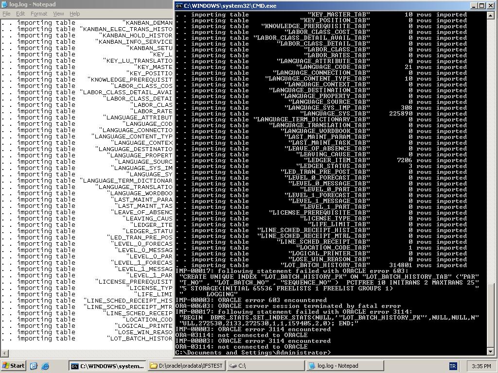Screen dimensions: 498x373
Task: Launch Internet Explorer from quick launch
Action: 45,366
